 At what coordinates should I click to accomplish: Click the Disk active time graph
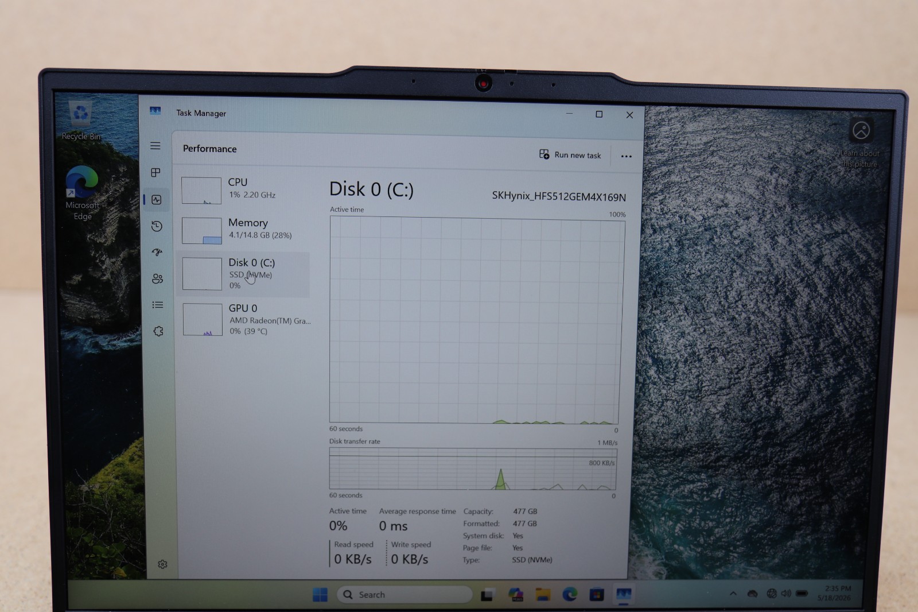(476, 320)
